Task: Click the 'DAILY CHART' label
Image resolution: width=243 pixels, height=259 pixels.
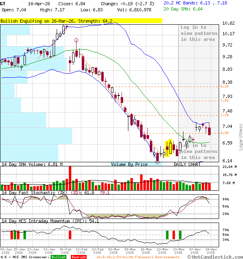Action: coord(187,165)
